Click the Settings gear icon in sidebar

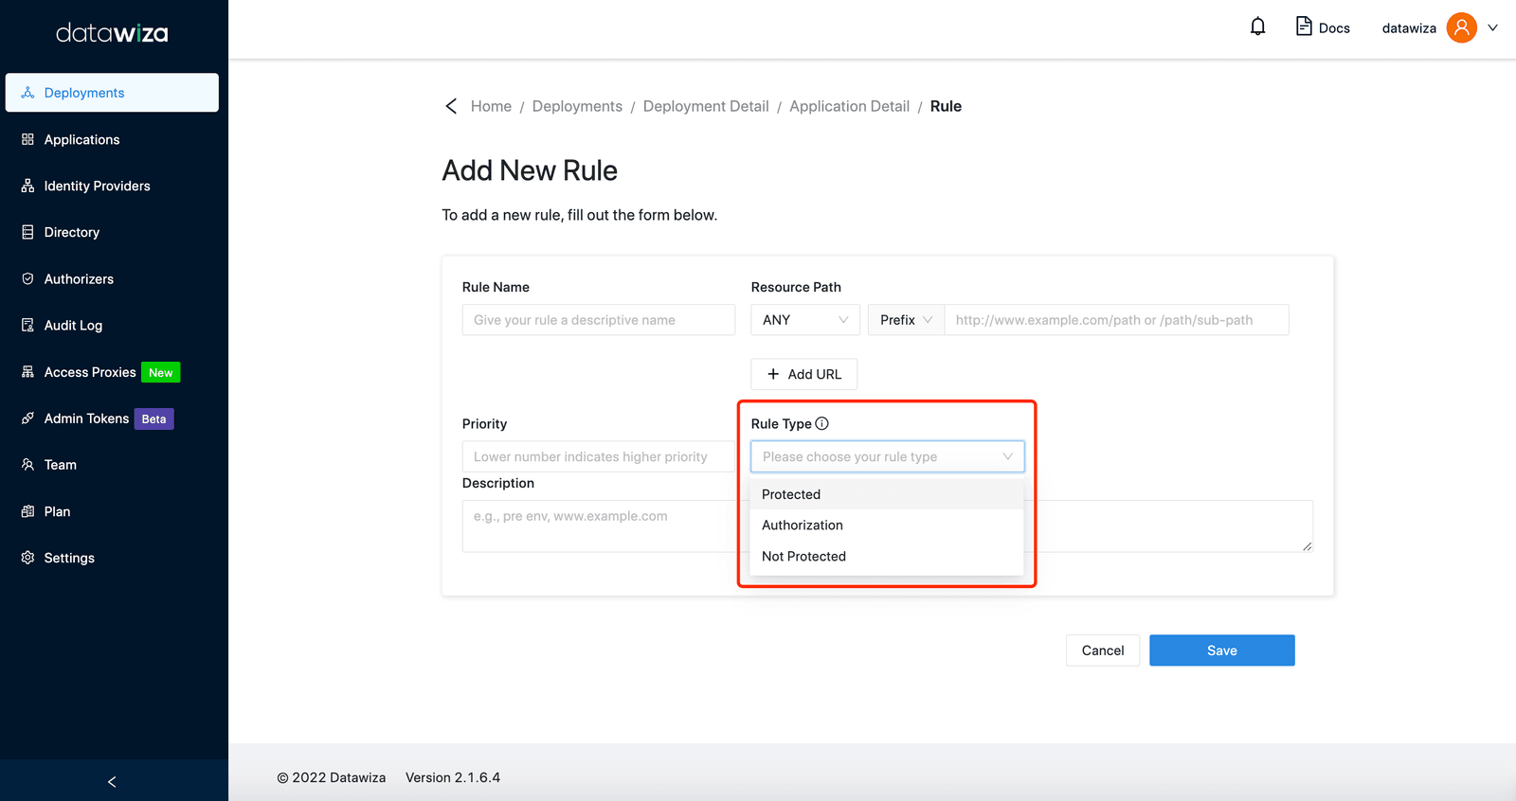pyautogui.click(x=27, y=558)
